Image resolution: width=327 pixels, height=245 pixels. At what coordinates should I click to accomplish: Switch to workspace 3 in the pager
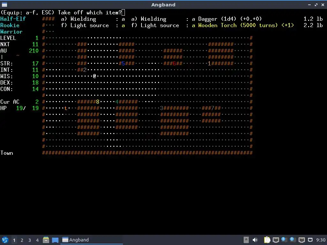[30, 240]
